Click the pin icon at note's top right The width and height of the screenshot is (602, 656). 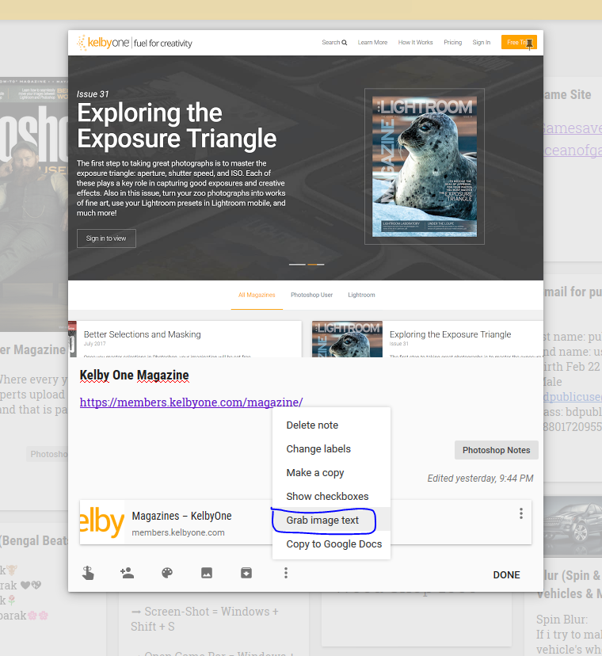pos(529,44)
